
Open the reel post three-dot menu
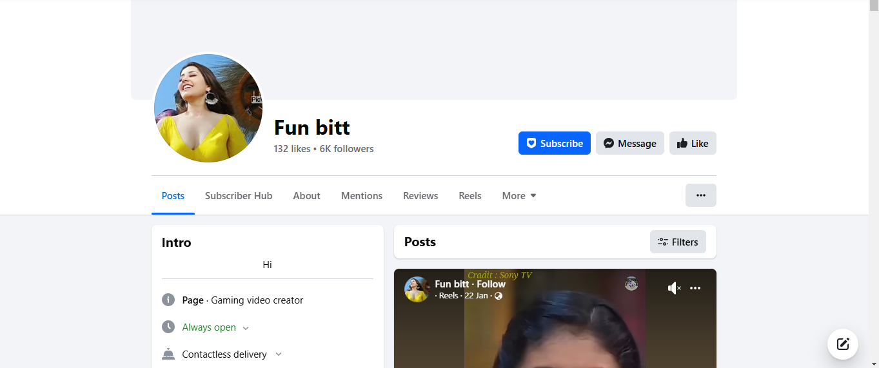pyautogui.click(x=695, y=288)
